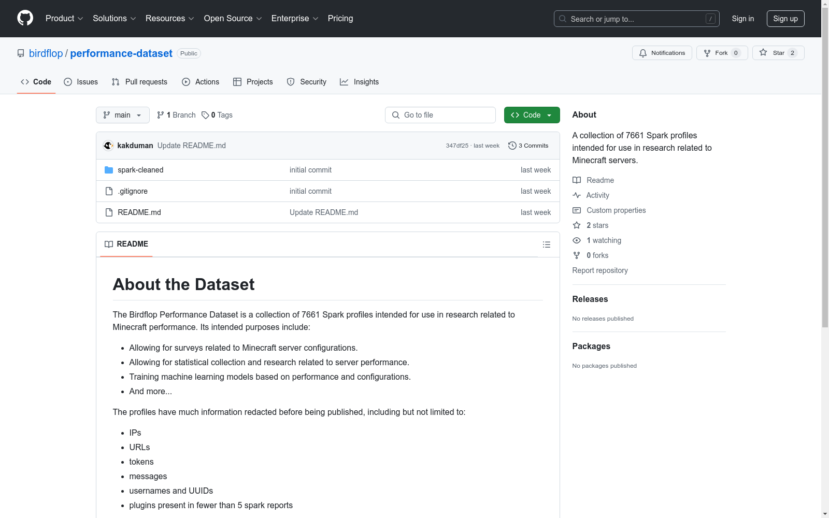The width and height of the screenshot is (829, 518).
Task: View the 1 Branch link
Action: tap(176, 115)
